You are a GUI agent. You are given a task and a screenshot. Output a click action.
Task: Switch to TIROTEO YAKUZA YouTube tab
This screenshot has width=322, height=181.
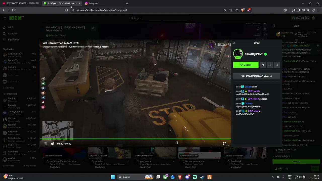point(20,3)
